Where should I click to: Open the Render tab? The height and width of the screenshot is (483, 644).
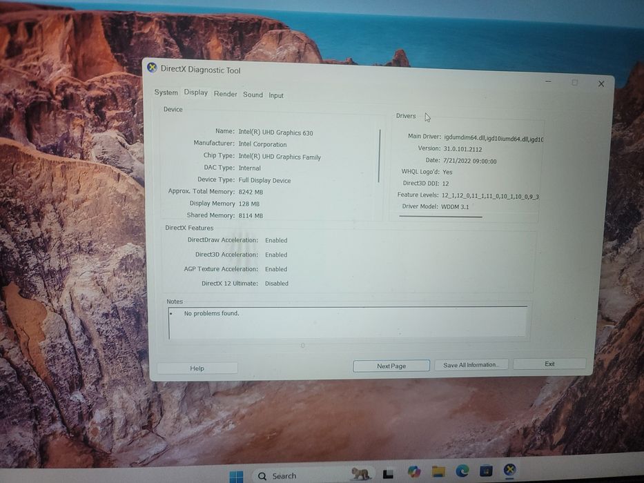[x=225, y=94]
